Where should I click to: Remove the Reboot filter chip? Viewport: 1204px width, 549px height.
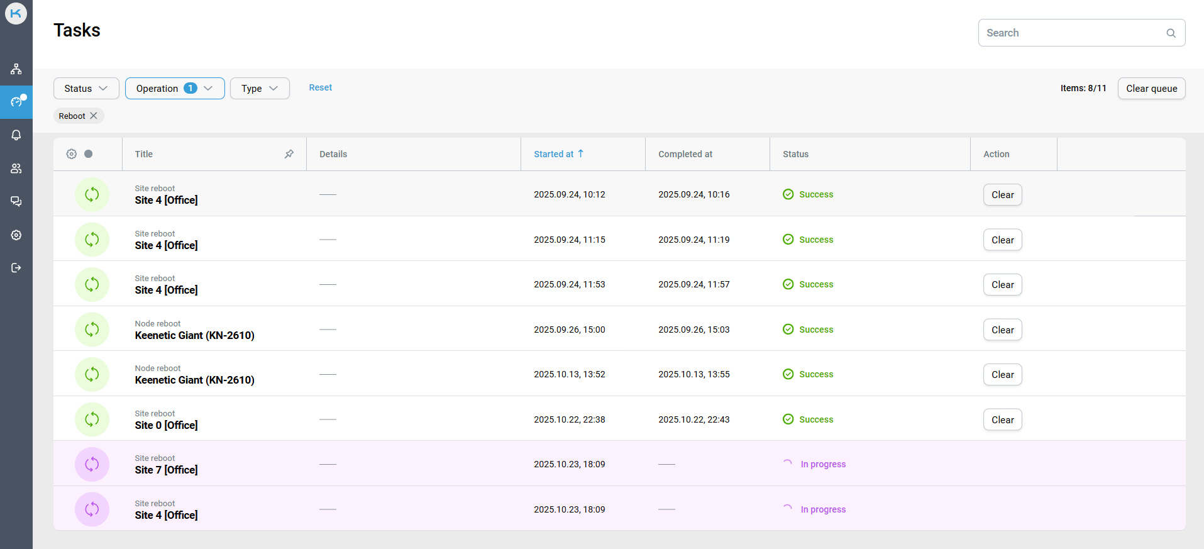pyautogui.click(x=94, y=116)
